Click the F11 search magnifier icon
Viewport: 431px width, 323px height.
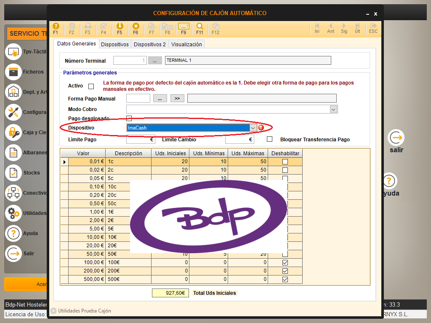click(200, 26)
